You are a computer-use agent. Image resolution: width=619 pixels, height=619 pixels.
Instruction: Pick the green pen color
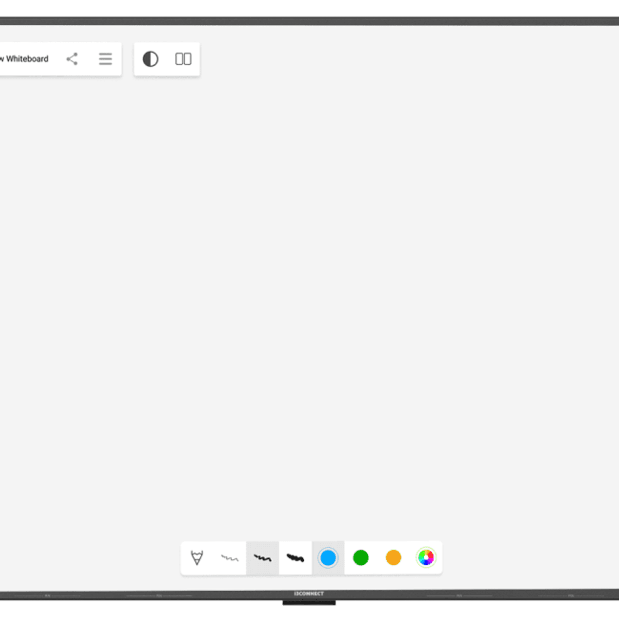(x=361, y=558)
